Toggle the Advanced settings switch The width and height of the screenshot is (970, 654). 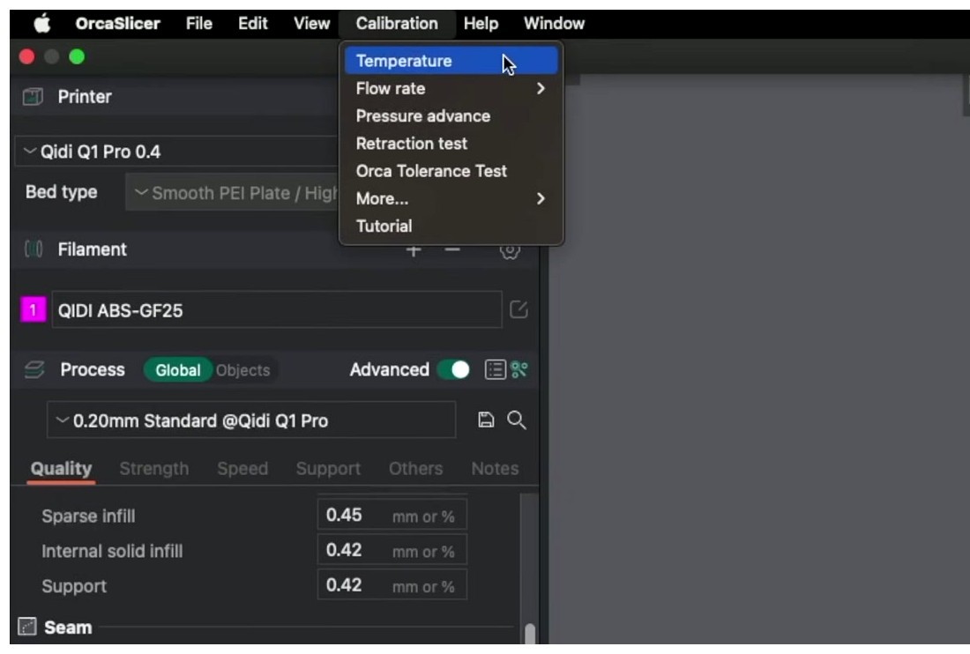tap(453, 369)
